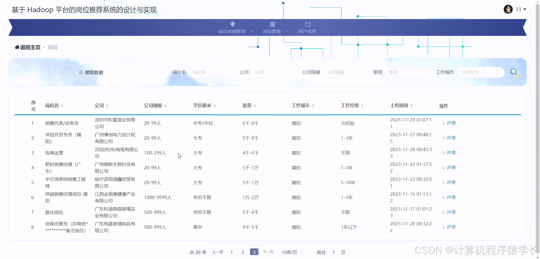
Task: Sort by 岗位名 column arrows
Action: (x=62, y=106)
